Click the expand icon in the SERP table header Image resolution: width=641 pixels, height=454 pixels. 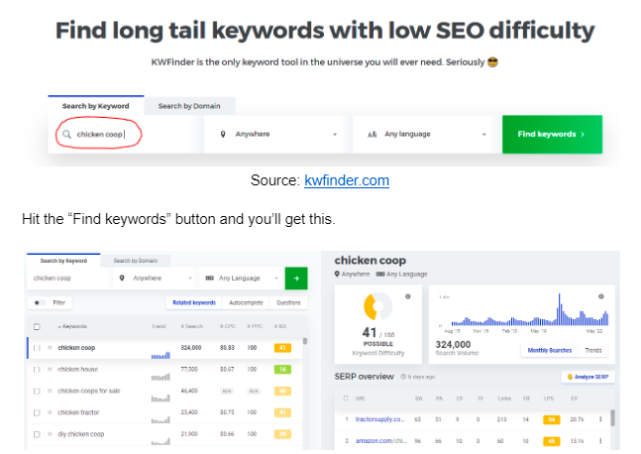[x=346, y=397]
